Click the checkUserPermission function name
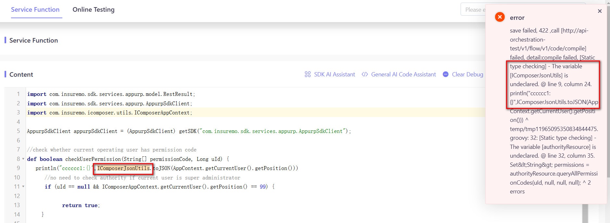The width and height of the screenshot is (610, 223). click(93, 159)
